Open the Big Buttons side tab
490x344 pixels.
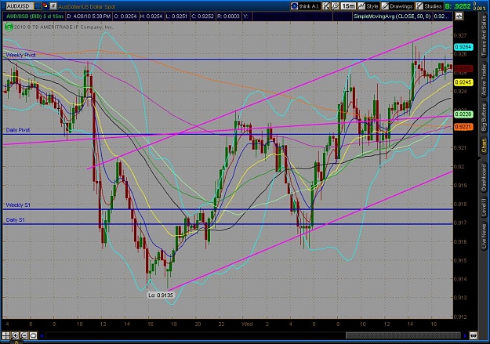tap(484, 118)
